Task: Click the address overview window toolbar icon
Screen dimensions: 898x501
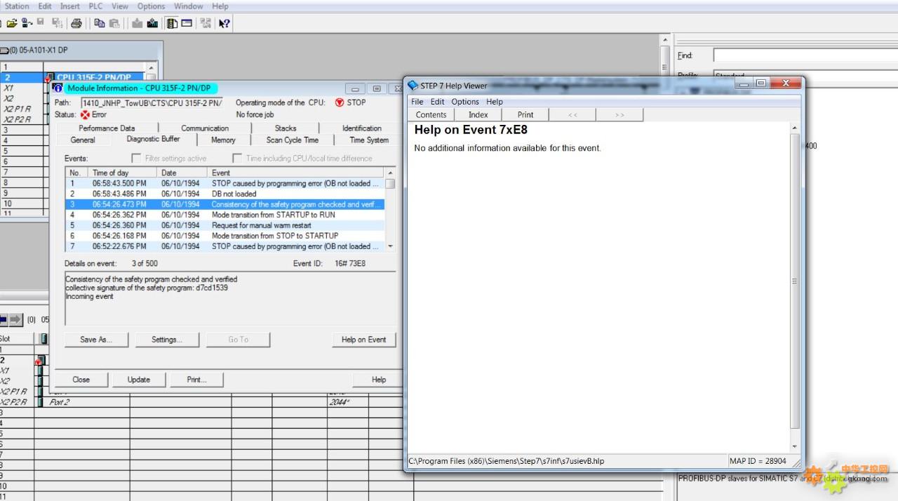Action: pyautogui.click(x=187, y=23)
